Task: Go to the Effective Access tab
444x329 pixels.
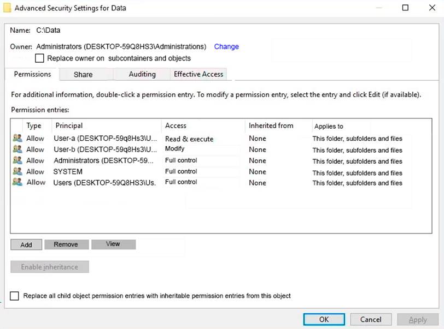Action: (198, 74)
